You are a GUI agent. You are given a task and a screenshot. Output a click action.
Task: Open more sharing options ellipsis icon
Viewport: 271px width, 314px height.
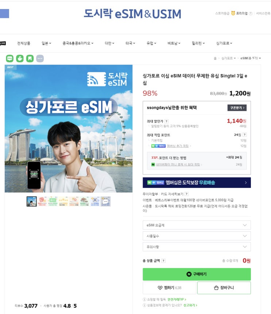(40, 59)
